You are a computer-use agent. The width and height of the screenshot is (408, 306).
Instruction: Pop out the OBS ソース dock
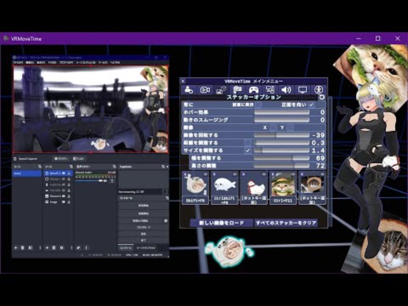pos(71,166)
